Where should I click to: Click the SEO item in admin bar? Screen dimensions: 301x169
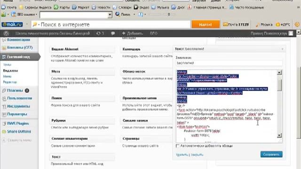coord(154,33)
